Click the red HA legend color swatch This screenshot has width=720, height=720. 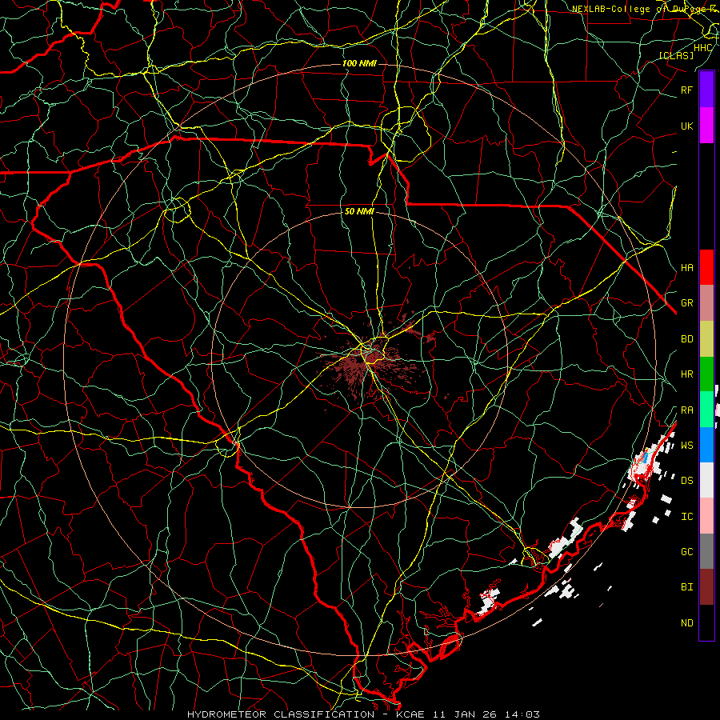706,267
